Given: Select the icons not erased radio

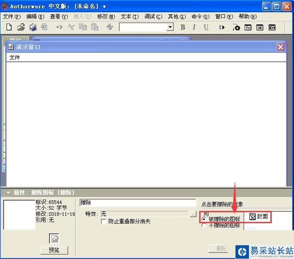Looking at the screenshot, I should point(204,225).
